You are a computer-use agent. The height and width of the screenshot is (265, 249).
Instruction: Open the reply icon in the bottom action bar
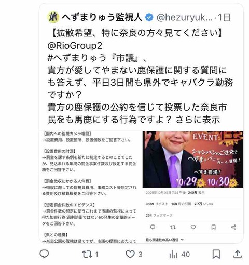44,254
